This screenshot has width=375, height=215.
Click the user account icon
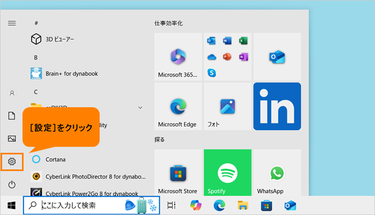pos(12,93)
